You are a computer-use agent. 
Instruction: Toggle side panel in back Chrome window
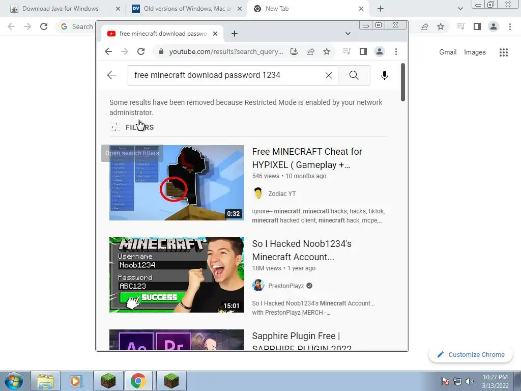[477, 26]
